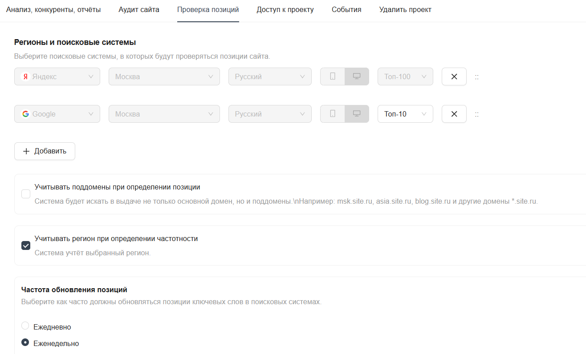Select mobile device icon in Google row

coord(332,114)
